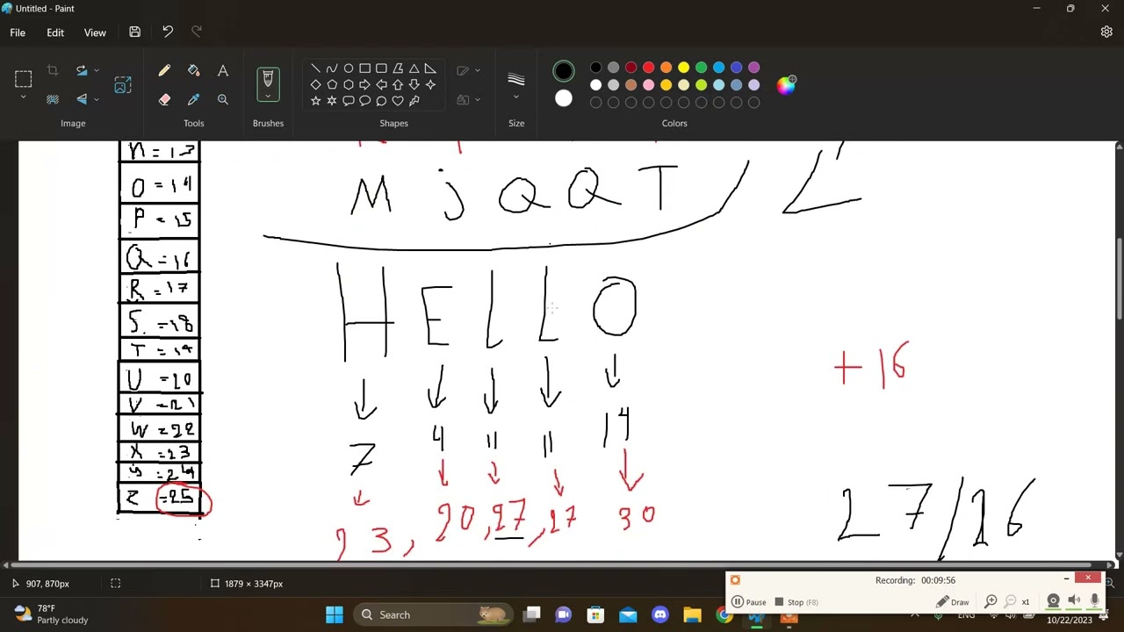This screenshot has width=1124, height=632.
Task: Open Microsoft Store from the taskbar
Action: (595, 614)
